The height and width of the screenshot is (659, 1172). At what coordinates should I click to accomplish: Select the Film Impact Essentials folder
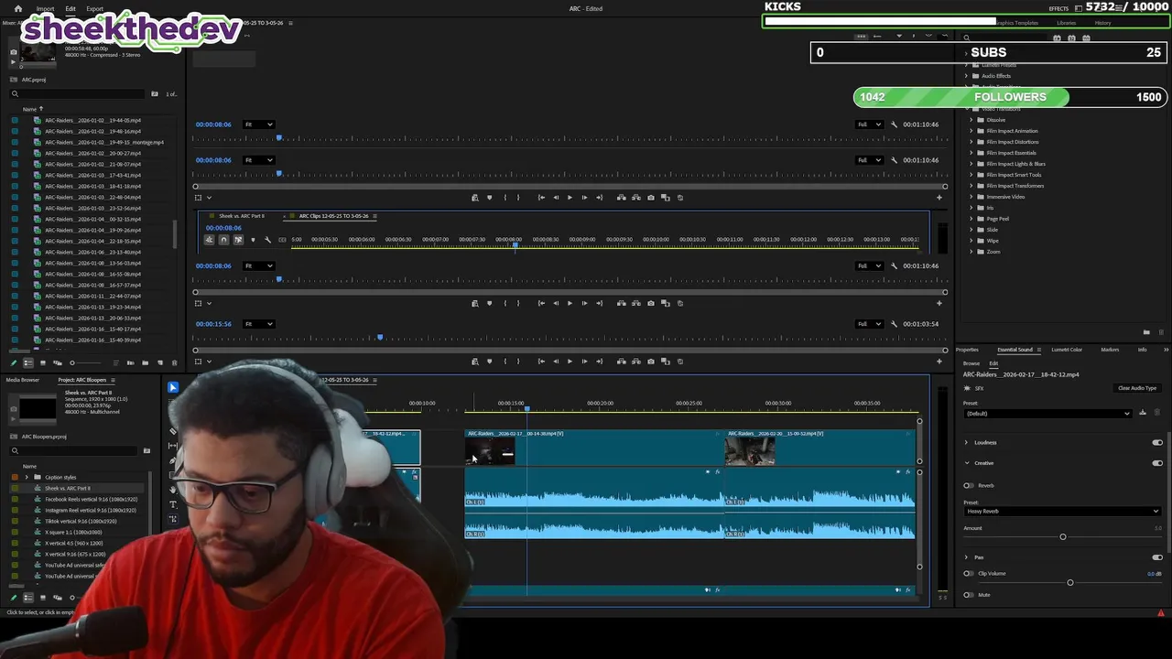1011,153
